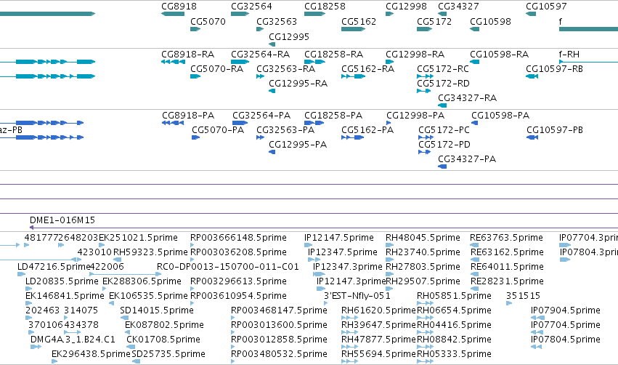Click the CG8918 gene label
Image resolution: width=618 pixels, height=365 pixels.
(179, 7)
